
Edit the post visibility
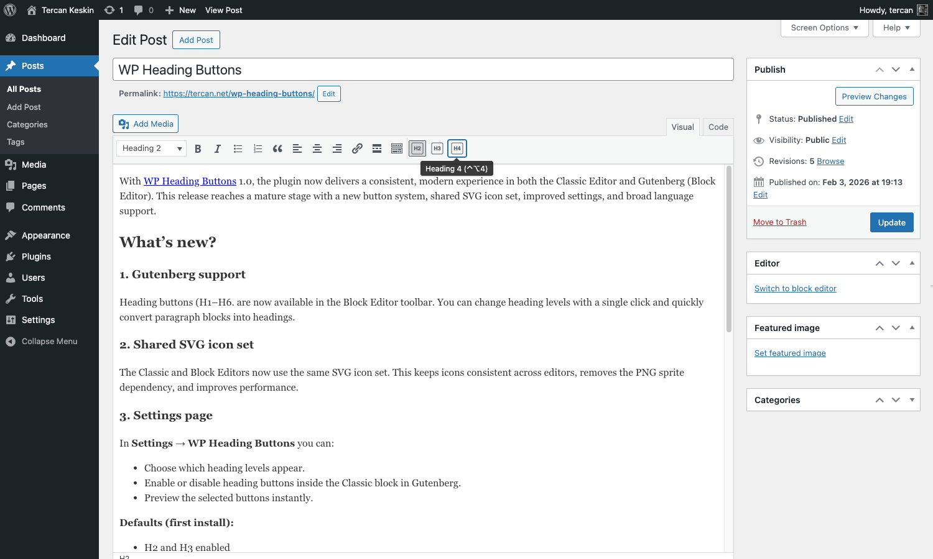pos(839,140)
